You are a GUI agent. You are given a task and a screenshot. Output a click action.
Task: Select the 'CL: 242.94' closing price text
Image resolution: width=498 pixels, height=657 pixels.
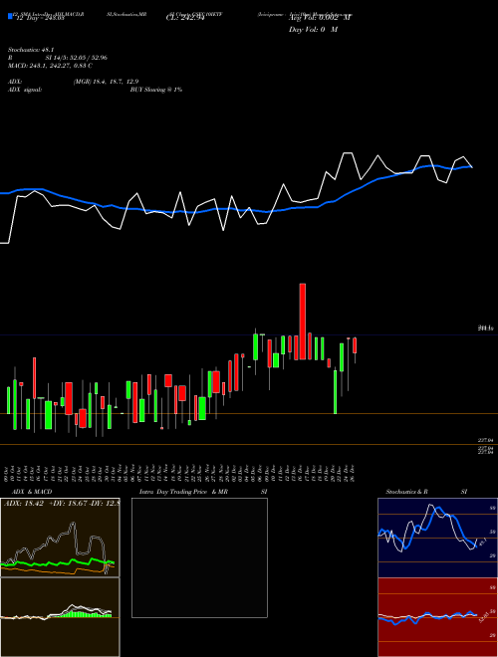click(x=185, y=18)
